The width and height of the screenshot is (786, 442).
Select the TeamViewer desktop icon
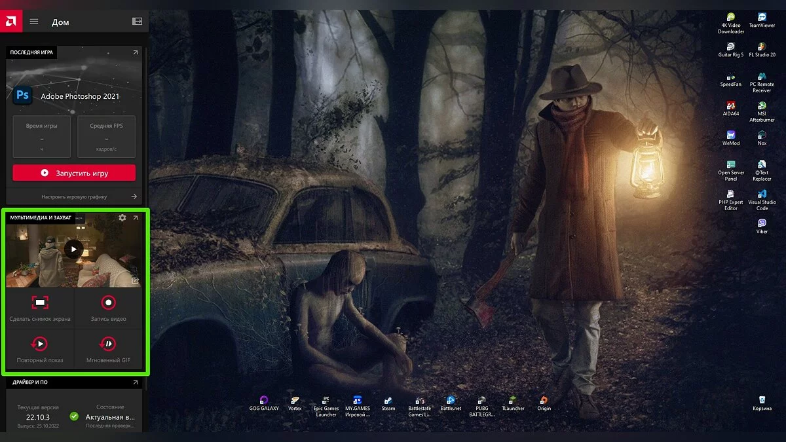pyautogui.click(x=762, y=20)
